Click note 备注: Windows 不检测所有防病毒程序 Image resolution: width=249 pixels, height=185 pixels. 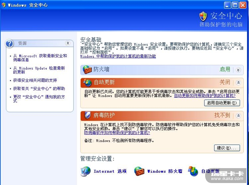point(119,141)
